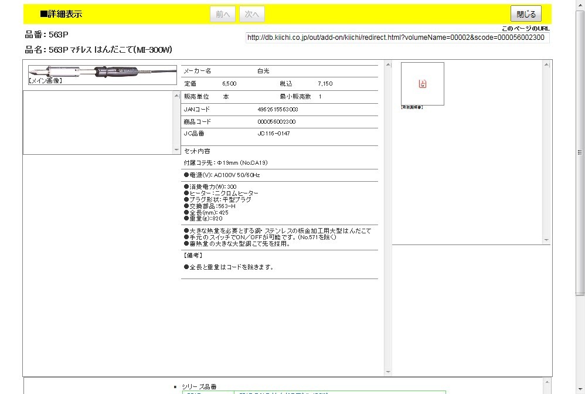Image resolution: width=585 pixels, height=394 pixels.
Task: Click the 閉じる close button
Action: click(x=526, y=14)
